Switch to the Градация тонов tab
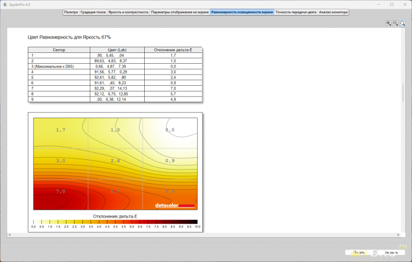The height and width of the screenshot is (262, 412). 93,11
